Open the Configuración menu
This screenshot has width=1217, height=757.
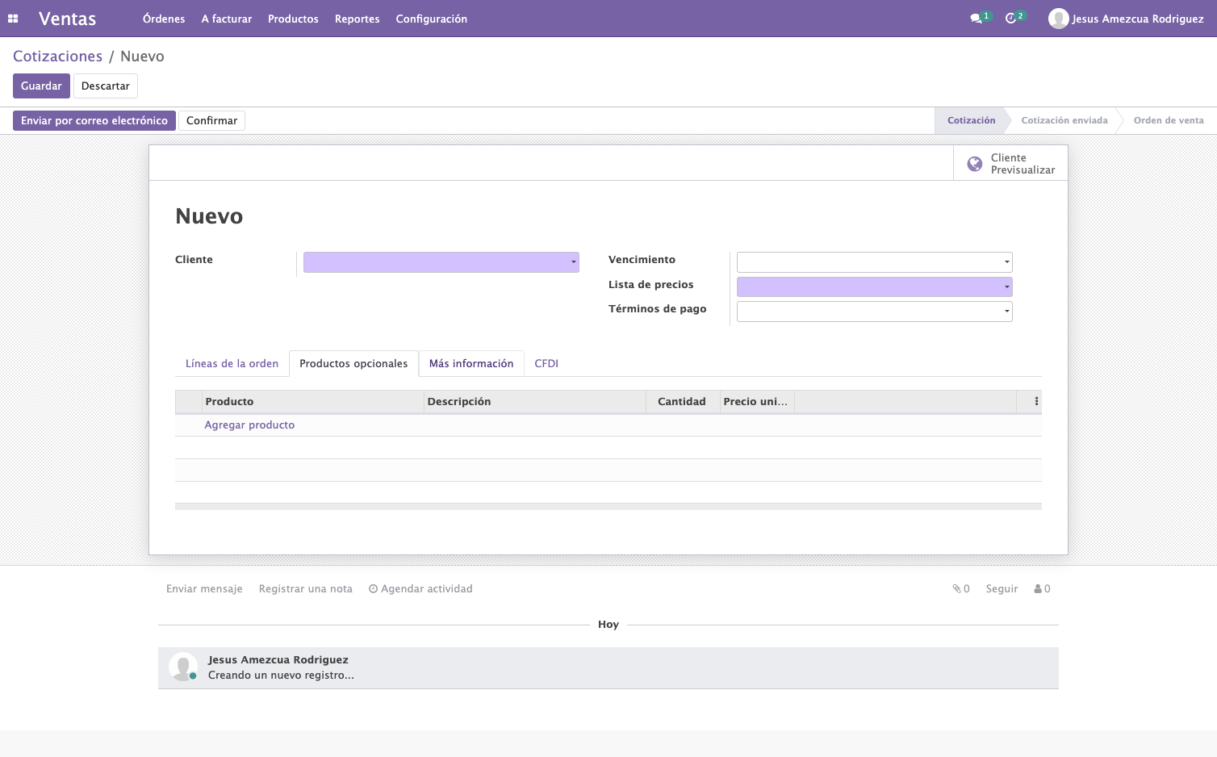(431, 19)
